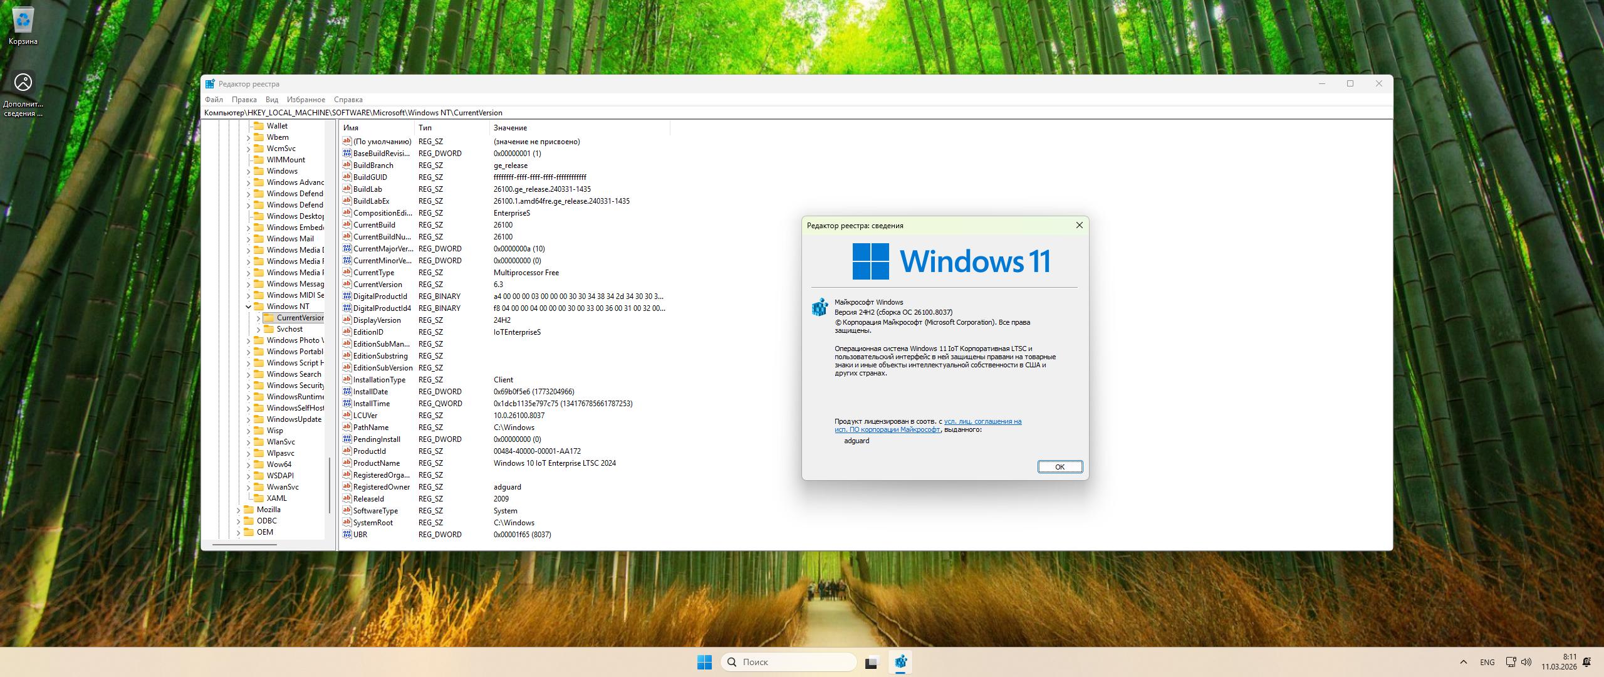Click the DWORD icon beside UBR value

347,535
